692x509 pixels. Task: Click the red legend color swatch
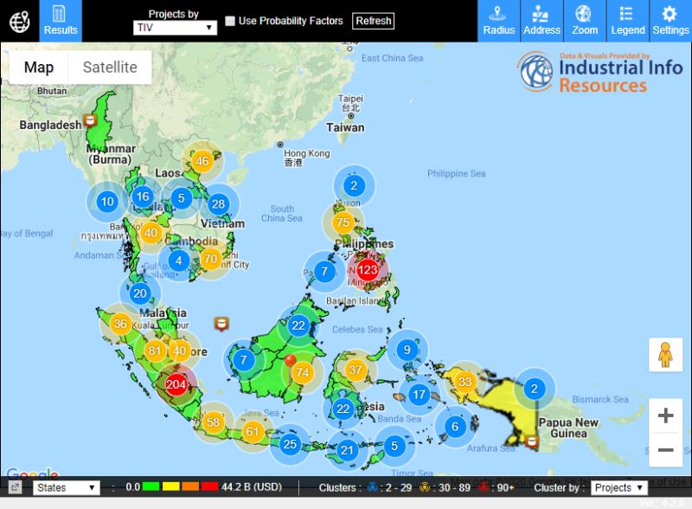point(209,487)
